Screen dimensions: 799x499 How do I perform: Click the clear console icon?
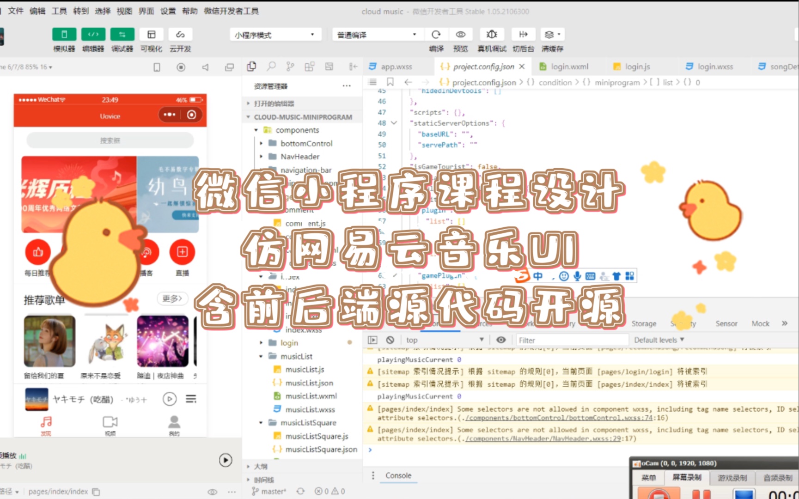pyautogui.click(x=390, y=340)
